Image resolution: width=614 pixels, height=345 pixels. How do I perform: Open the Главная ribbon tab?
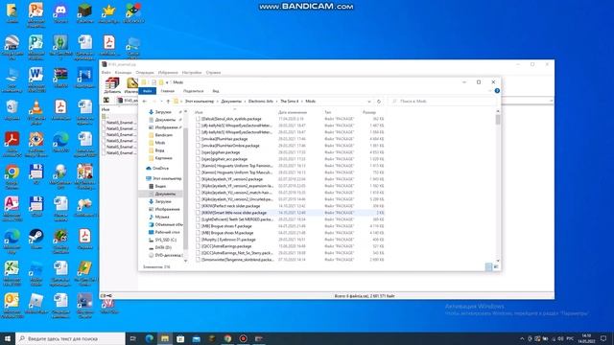(x=167, y=91)
